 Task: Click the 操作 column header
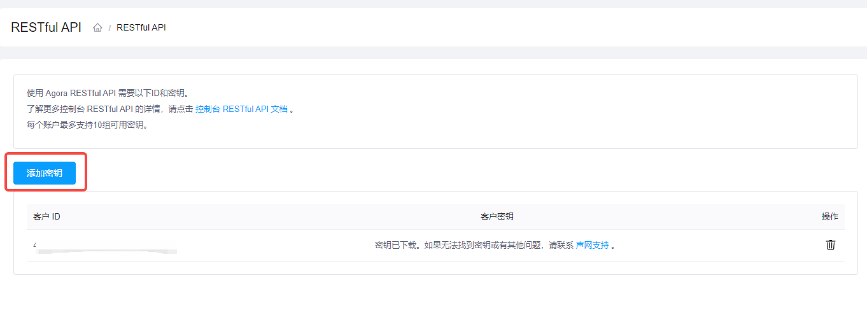pos(830,216)
